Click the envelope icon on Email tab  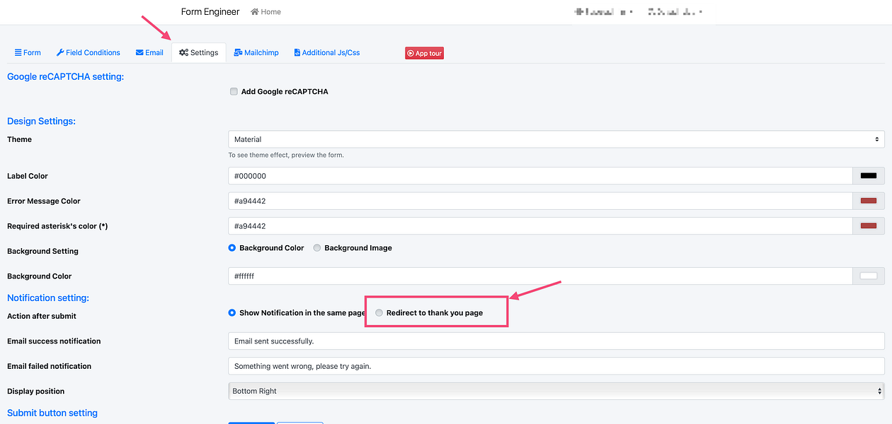(x=139, y=53)
